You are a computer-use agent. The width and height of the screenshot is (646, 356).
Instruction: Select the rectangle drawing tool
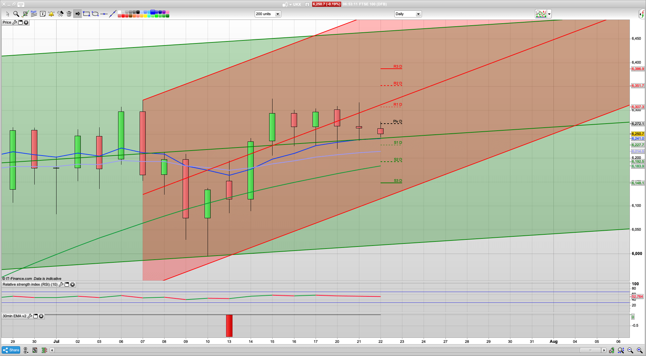(x=86, y=14)
